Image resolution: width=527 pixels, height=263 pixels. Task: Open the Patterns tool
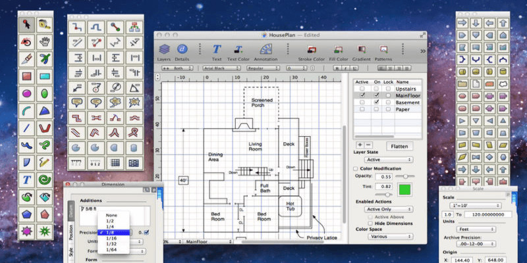pos(383,53)
